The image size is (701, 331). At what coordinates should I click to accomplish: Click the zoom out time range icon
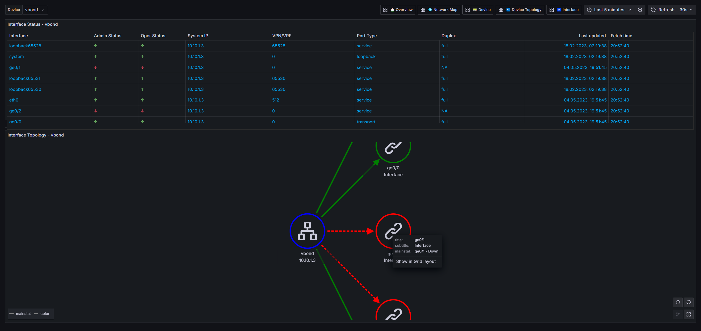640,10
